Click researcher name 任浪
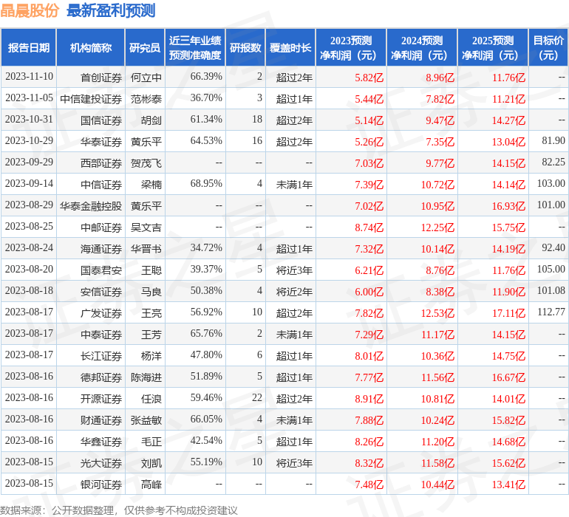 pos(151,399)
